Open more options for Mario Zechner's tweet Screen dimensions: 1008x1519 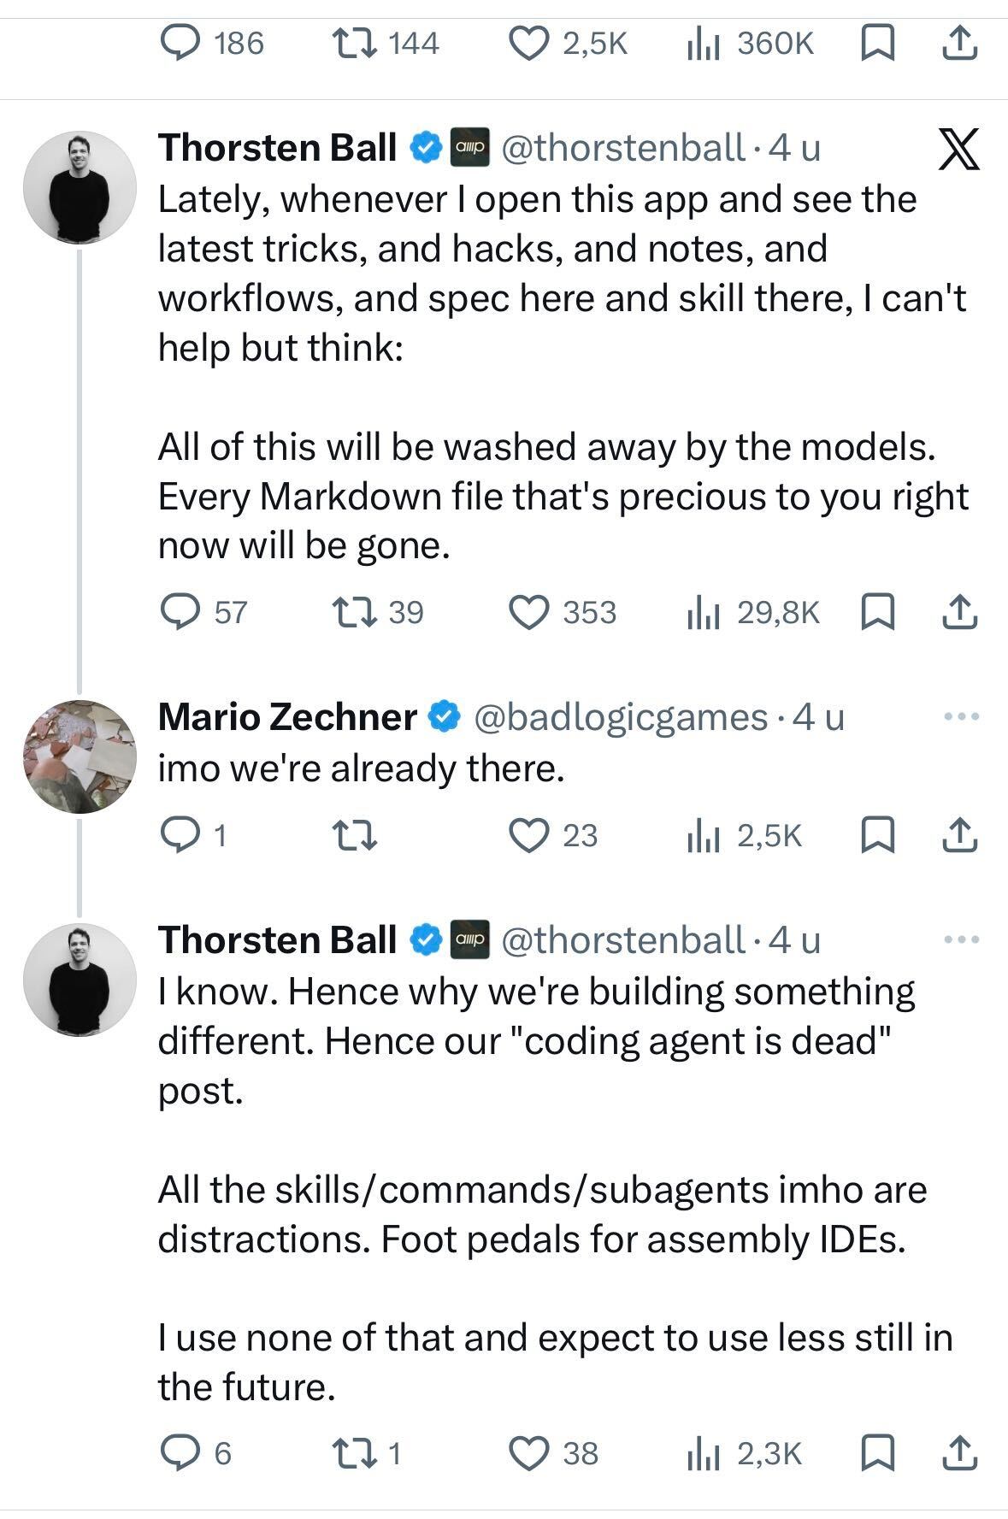[961, 716]
